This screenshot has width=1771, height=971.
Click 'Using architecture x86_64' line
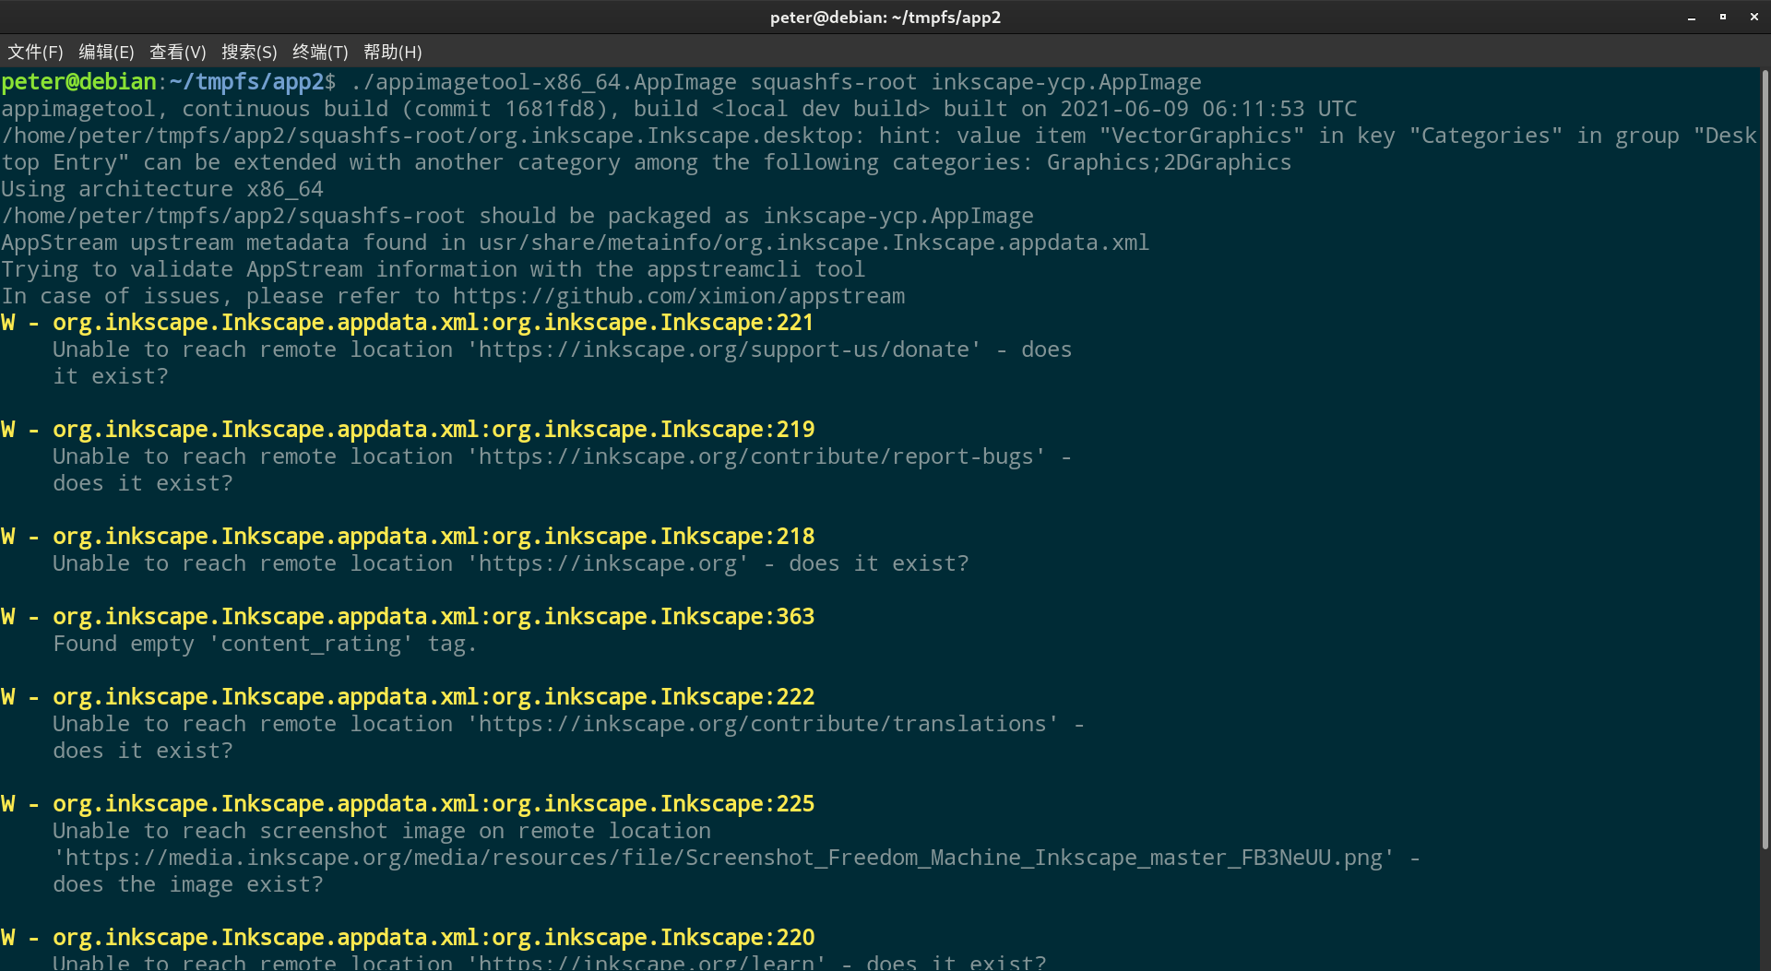[162, 189]
